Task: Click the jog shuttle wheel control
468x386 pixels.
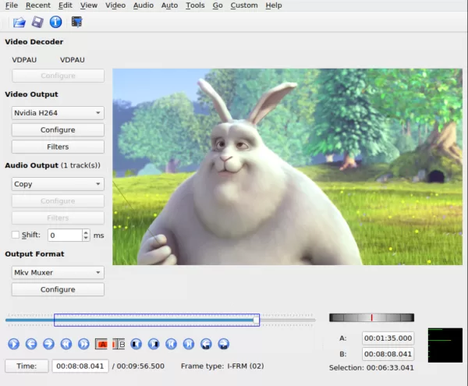Action: tap(371, 317)
